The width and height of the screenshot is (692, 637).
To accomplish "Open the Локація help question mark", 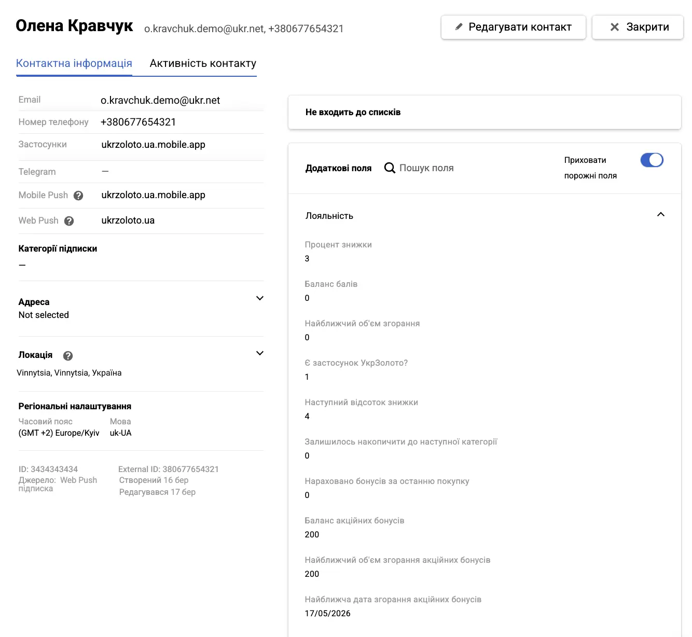I will [x=68, y=356].
